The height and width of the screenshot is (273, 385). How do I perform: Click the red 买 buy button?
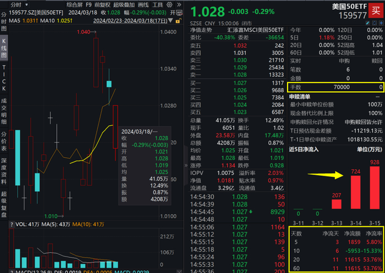[x=376, y=11]
